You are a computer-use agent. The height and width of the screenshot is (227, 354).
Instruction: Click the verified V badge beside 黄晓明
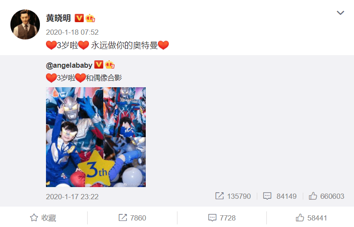tap(79, 18)
